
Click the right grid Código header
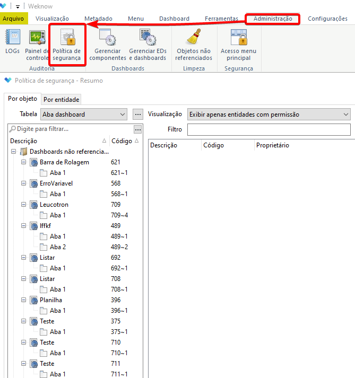tap(228, 145)
